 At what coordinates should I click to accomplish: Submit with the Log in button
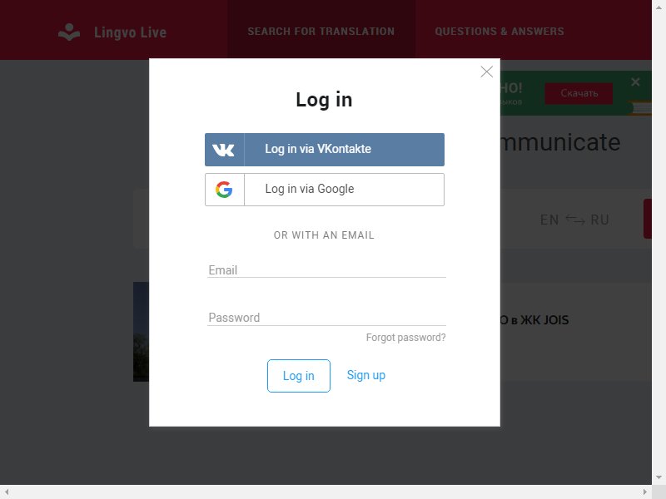[x=299, y=376]
